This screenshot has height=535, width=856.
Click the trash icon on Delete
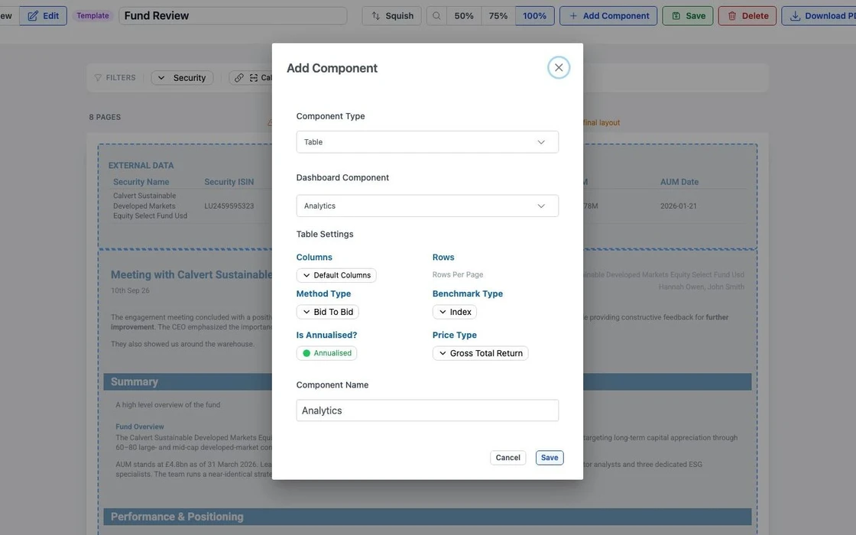732,16
